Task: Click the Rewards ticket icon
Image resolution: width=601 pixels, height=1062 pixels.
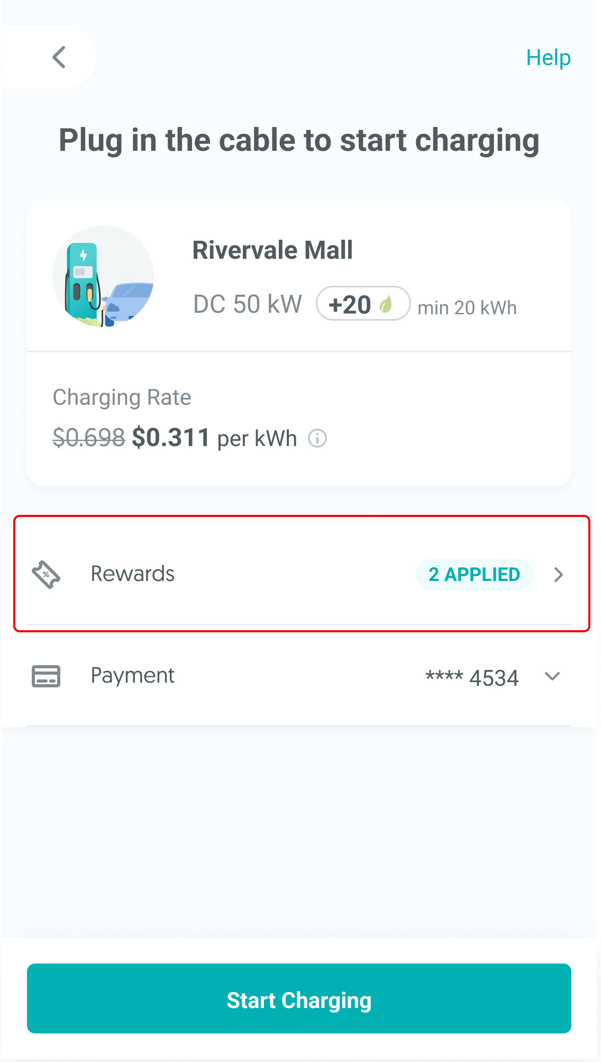Action: point(46,575)
